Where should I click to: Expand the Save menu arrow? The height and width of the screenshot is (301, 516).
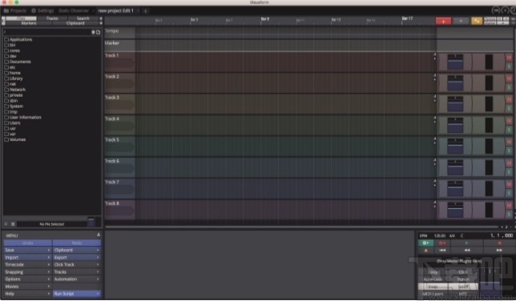coord(49,250)
